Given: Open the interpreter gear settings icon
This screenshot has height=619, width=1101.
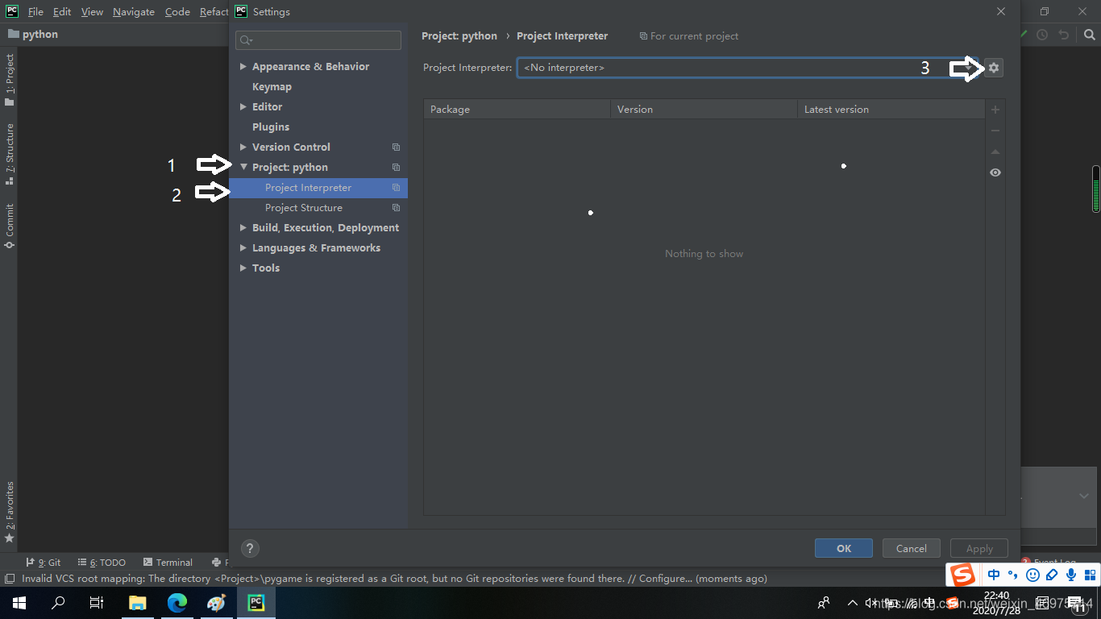Looking at the screenshot, I should click(994, 69).
